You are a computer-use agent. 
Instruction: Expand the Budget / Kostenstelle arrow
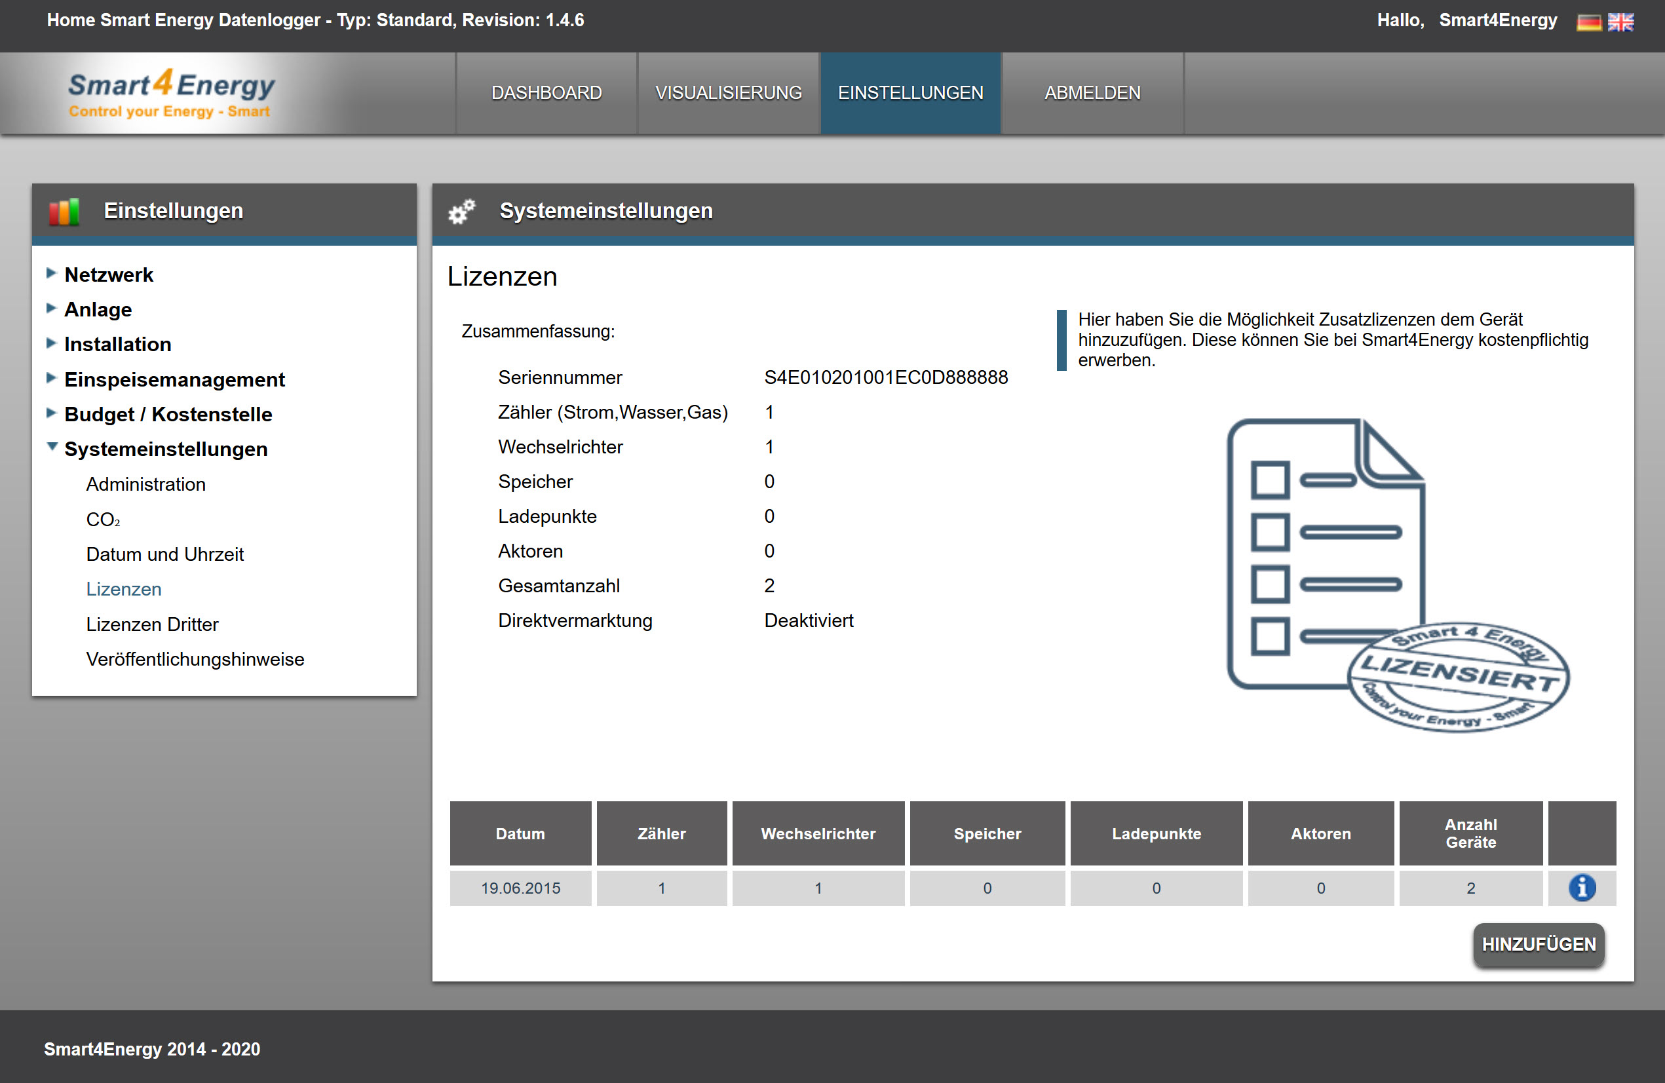[51, 413]
